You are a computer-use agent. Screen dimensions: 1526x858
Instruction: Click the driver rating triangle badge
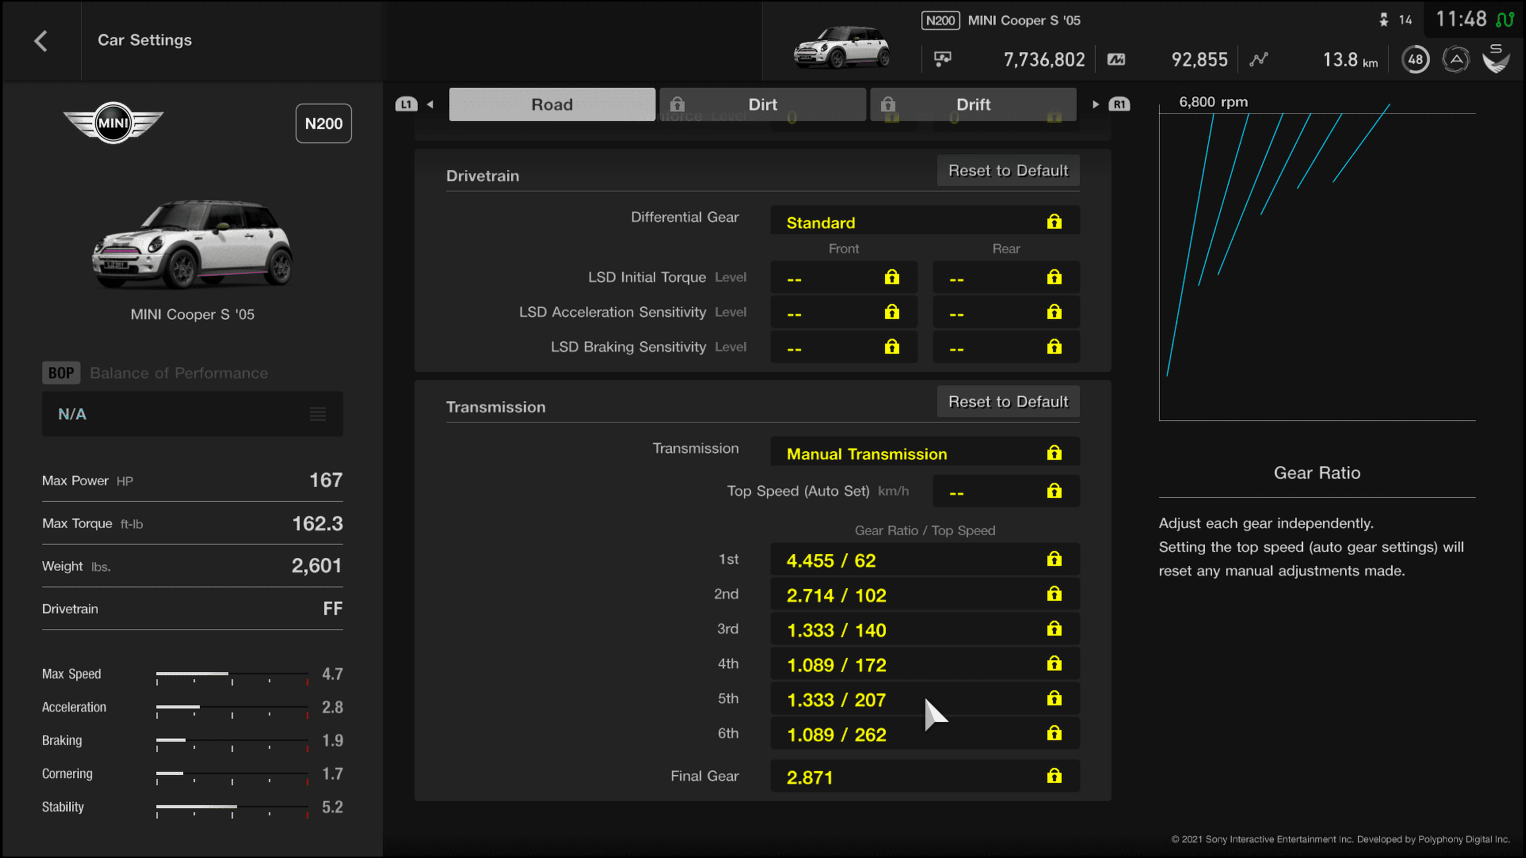click(1456, 59)
